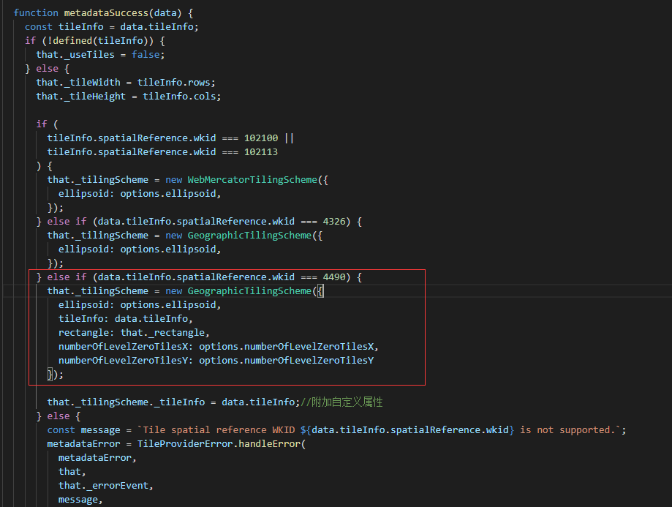Viewport: 672px width, 507px height.
Task: Click 'TileProviderError.handleError(' call
Action: point(221,444)
